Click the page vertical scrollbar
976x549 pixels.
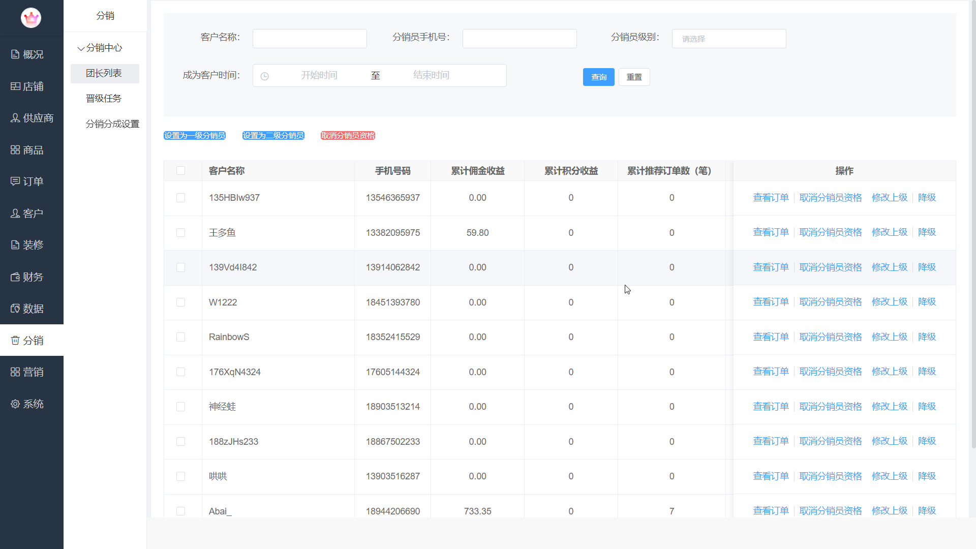[x=973, y=224]
